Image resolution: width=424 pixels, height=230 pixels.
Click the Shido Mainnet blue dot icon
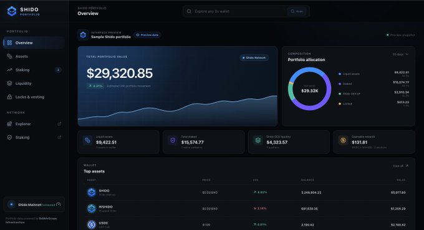tap(11, 204)
